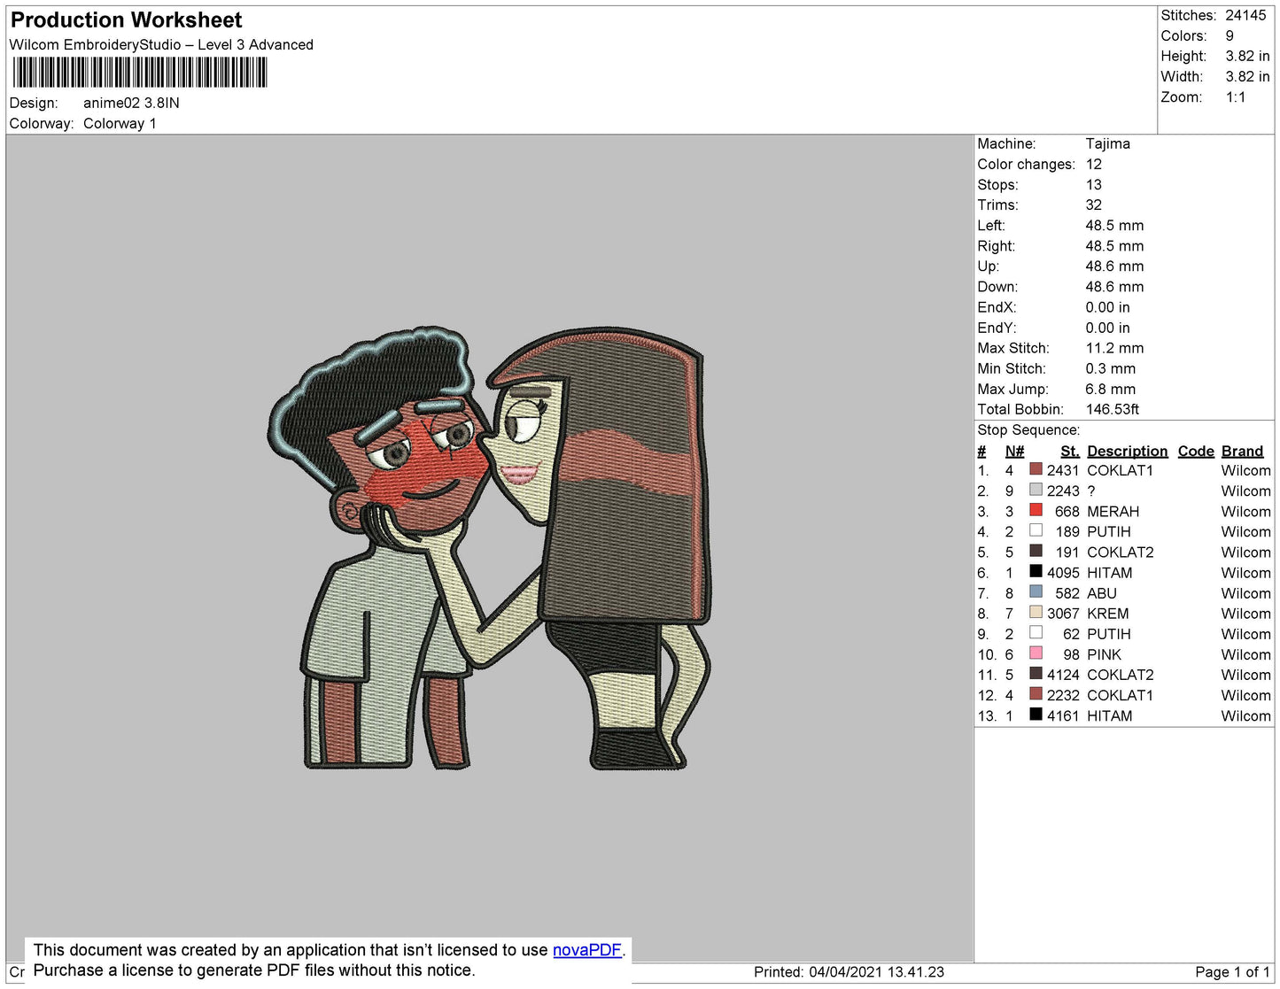Screen dimensions: 1280x989
Task: Click the 'Stop Sequence:' label
Action: [1028, 429]
